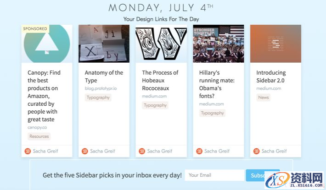Open the orange Sidebar 2.0 thumbnail
This screenshot has height=190, width=326.
[x=275, y=43]
